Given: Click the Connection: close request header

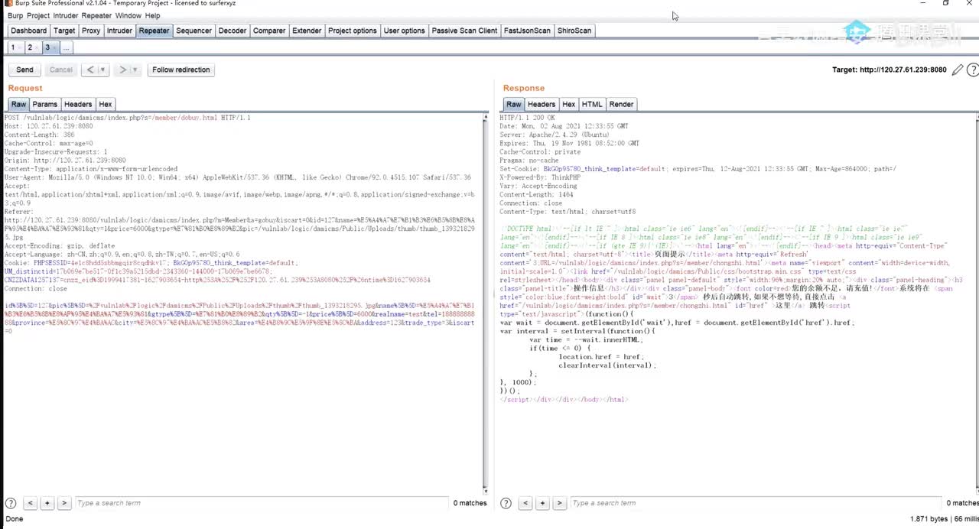Looking at the screenshot, I should click(x=36, y=289).
